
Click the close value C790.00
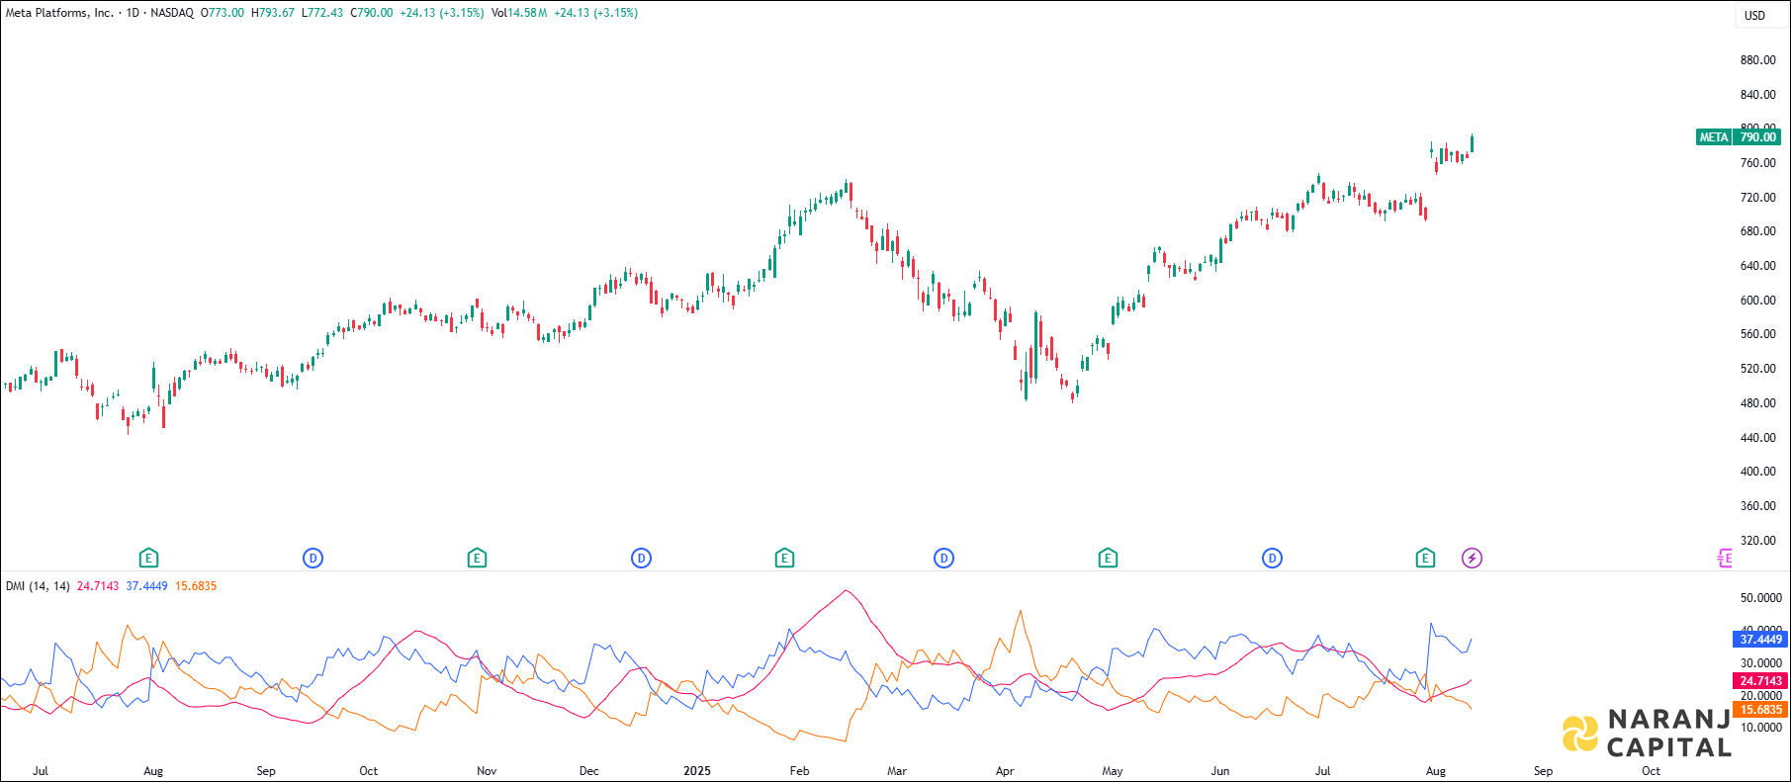[372, 13]
